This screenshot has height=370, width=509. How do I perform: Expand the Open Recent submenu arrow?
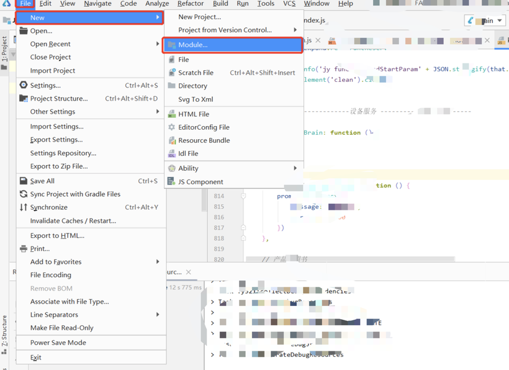(x=158, y=44)
